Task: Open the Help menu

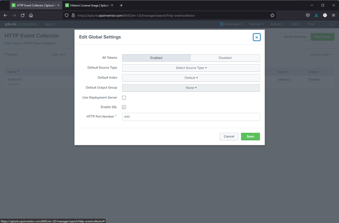Action: coord(295,24)
